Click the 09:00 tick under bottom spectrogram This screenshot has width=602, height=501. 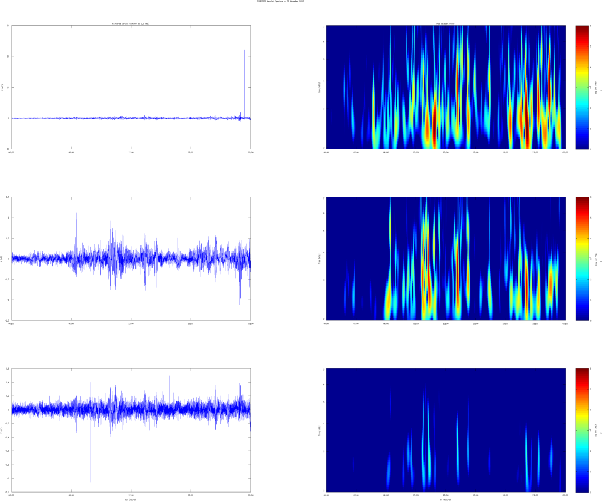pos(416,495)
